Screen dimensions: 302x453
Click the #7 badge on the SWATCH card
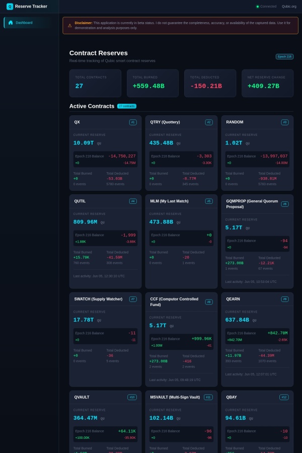click(133, 299)
